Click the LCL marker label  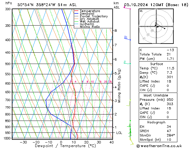(x=119, y=133)
